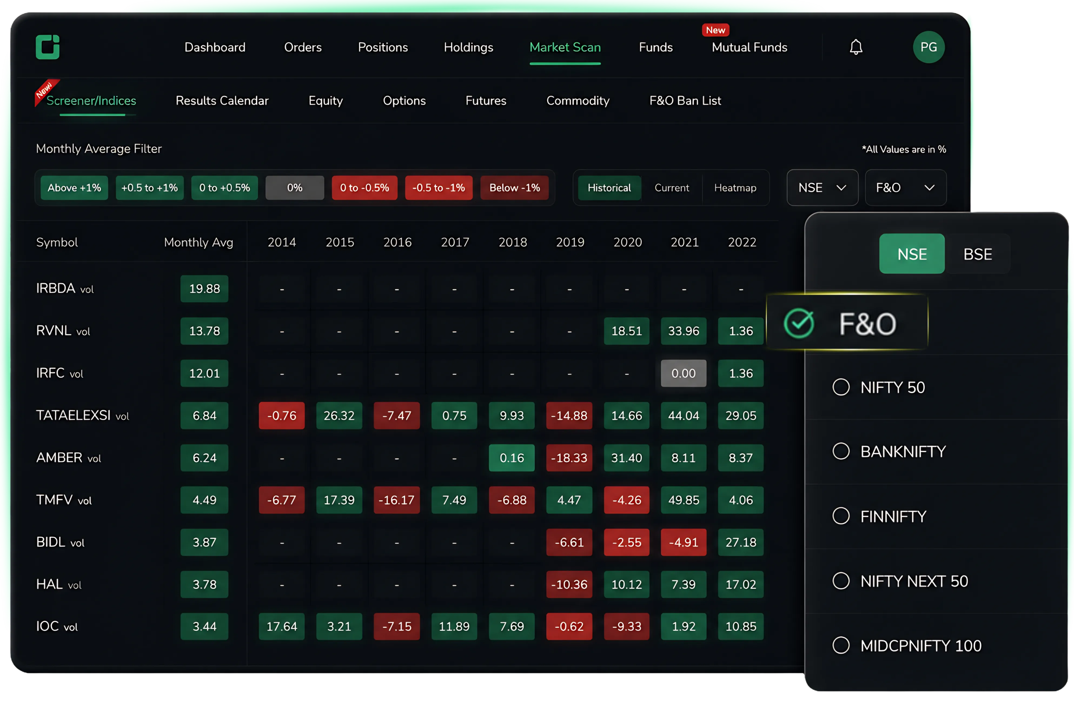Switch popup exchange toggle to NSE
Image resolution: width=1074 pixels, height=706 pixels.
point(911,254)
